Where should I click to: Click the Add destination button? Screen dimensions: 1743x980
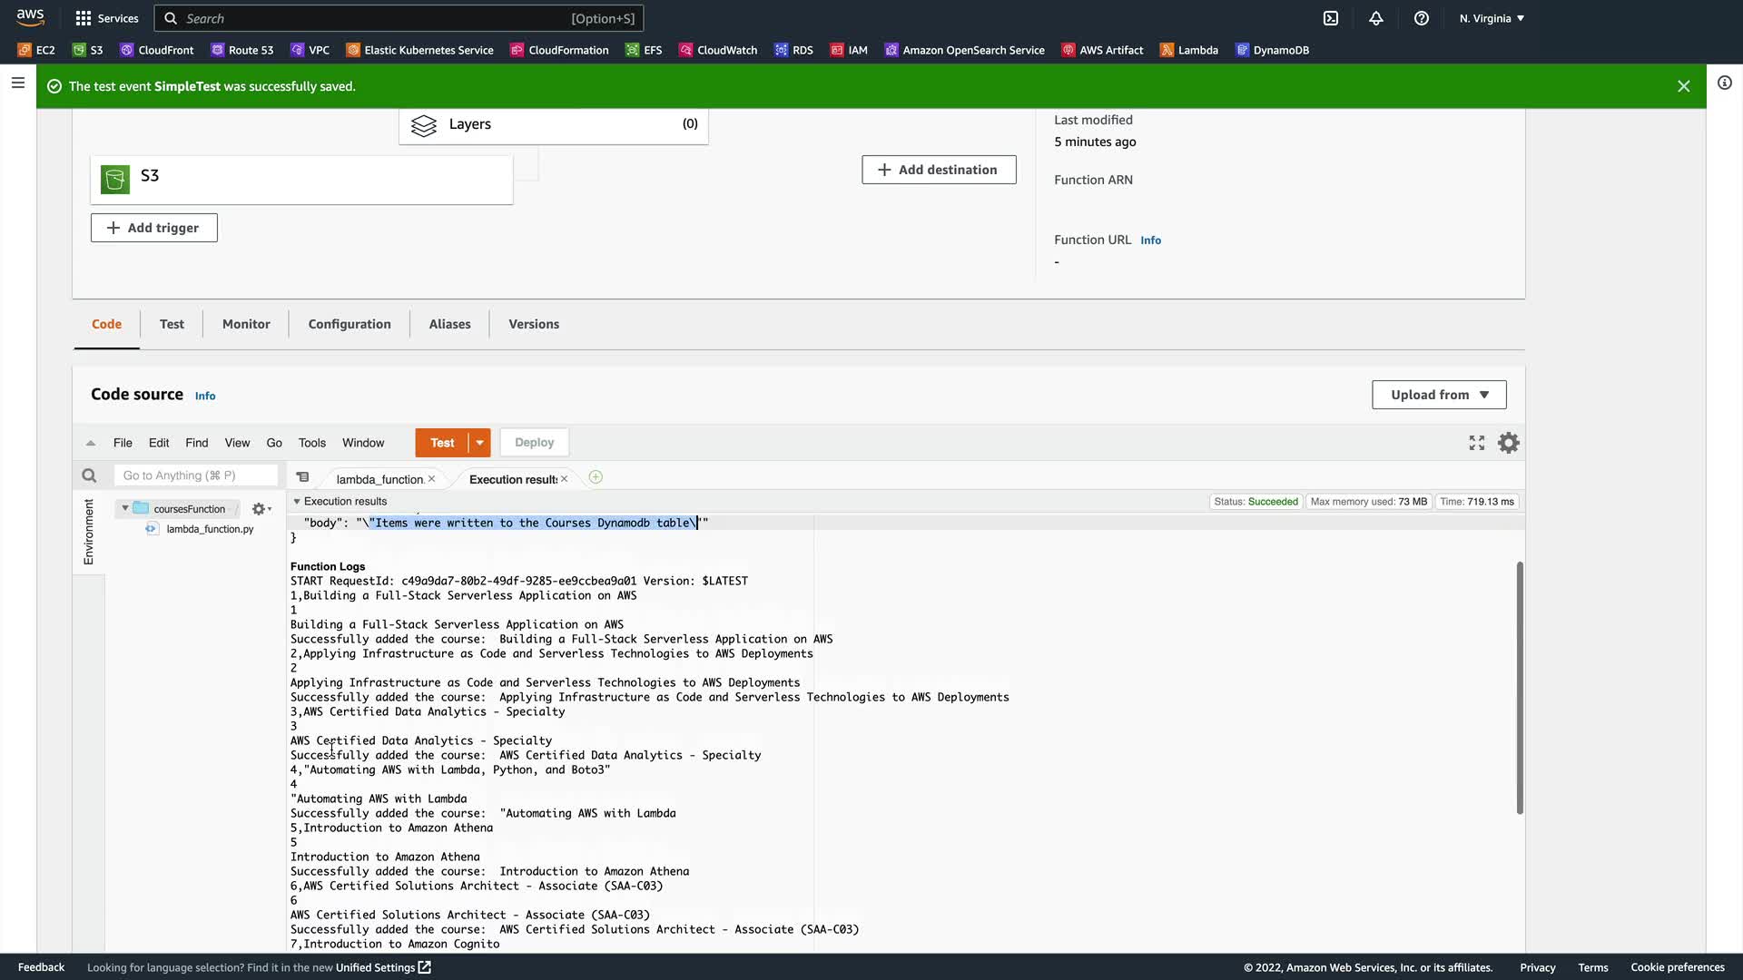(939, 170)
